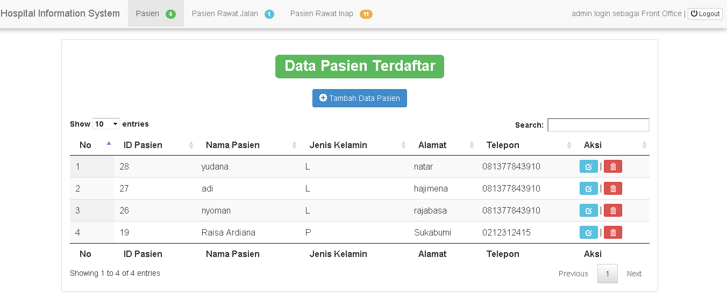Click address cell 'natar'
The image size is (727, 294).
[x=424, y=166]
